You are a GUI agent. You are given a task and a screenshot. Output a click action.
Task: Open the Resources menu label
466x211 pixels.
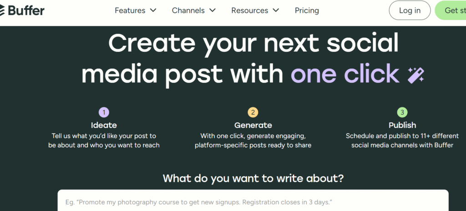[x=250, y=10]
